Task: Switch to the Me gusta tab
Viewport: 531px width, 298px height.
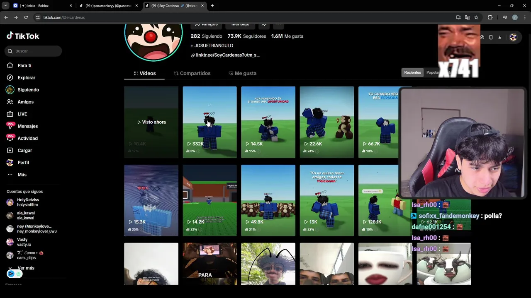Action: tap(242, 73)
